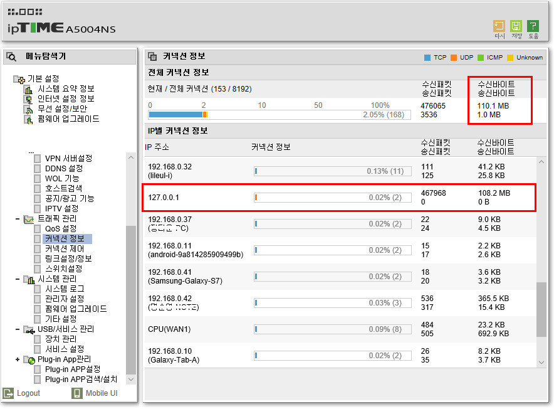Screen dimensions: 554x409
Task: Click the menu tree scroll down arrow
Action: (131, 380)
